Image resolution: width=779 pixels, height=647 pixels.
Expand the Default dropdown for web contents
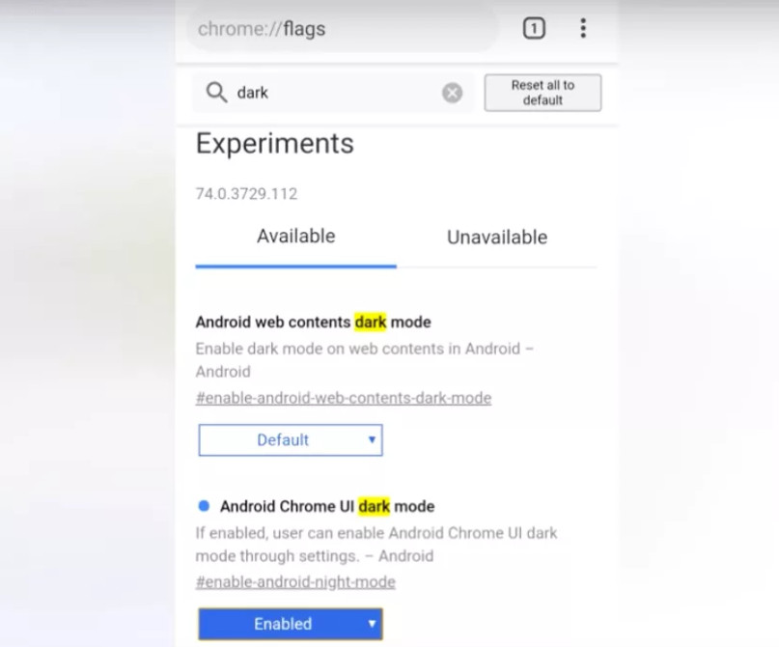(x=291, y=440)
